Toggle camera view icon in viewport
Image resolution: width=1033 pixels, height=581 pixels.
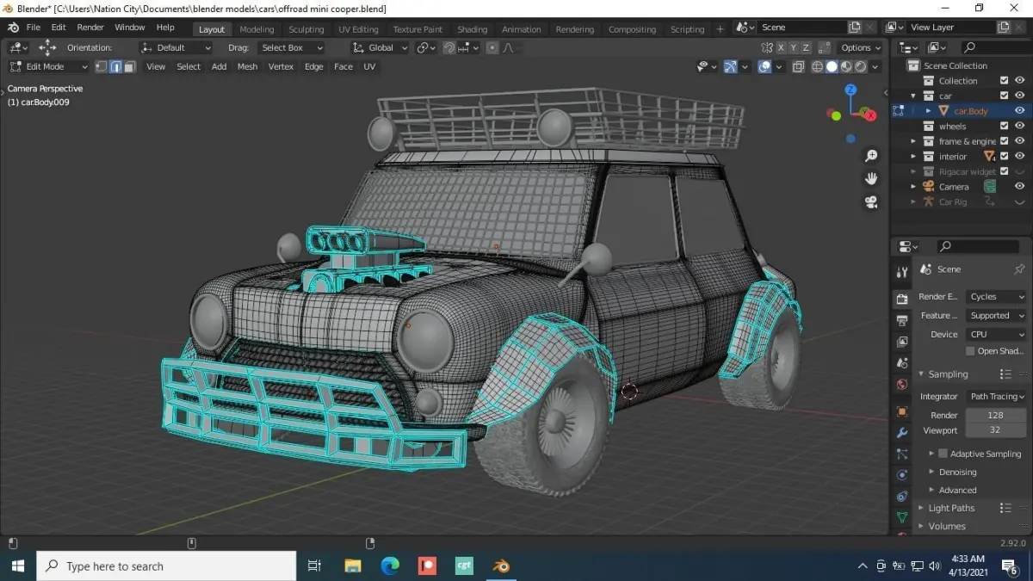coord(871,201)
